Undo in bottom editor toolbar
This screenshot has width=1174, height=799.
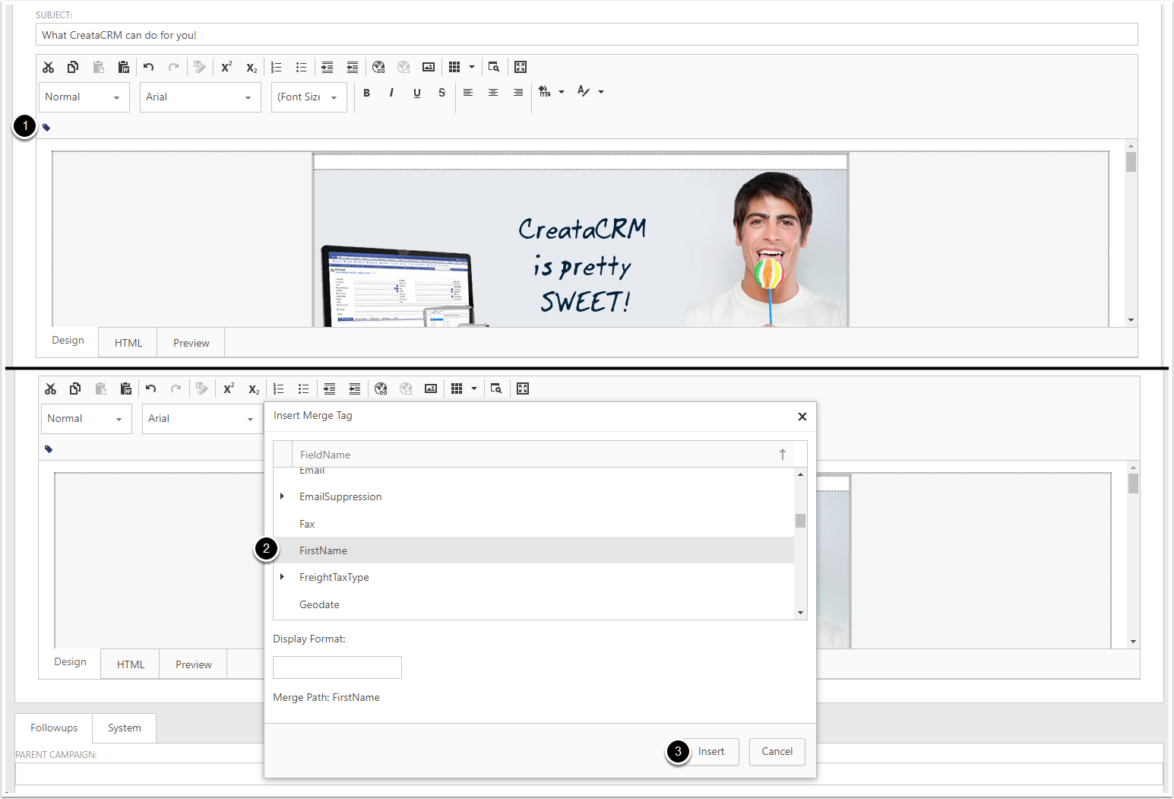point(151,388)
